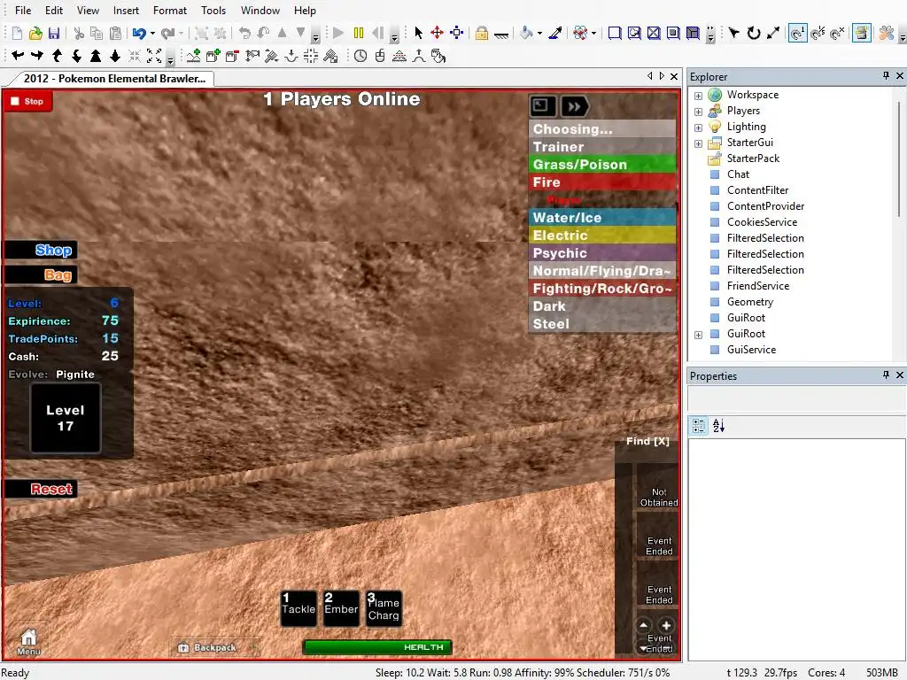Expand the second GuiRoot tree node
Image resolution: width=907 pixels, height=680 pixels.
pyautogui.click(x=698, y=335)
